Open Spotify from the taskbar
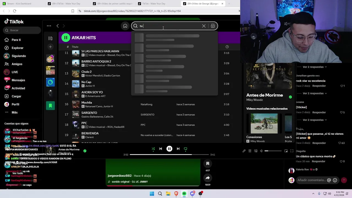This screenshot has width=352, height=198. [x=184, y=194]
